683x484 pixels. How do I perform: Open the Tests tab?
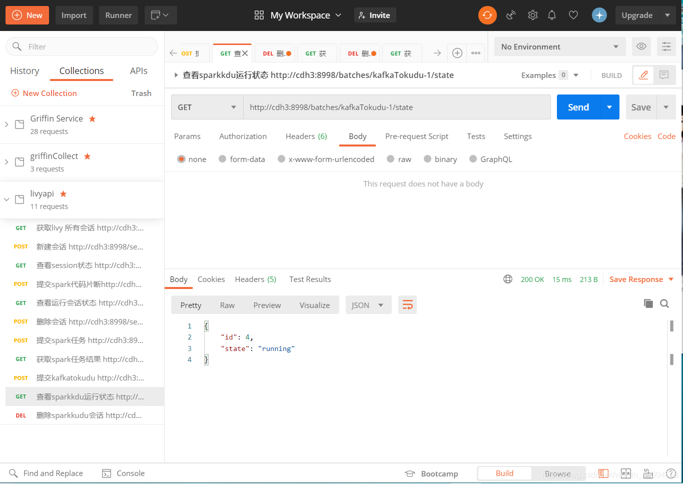point(476,136)
